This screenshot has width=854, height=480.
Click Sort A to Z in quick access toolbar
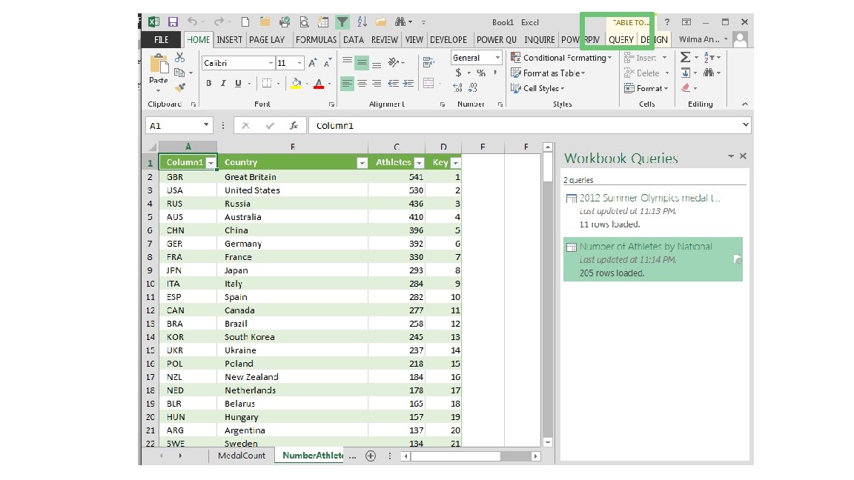pos(362,21)
